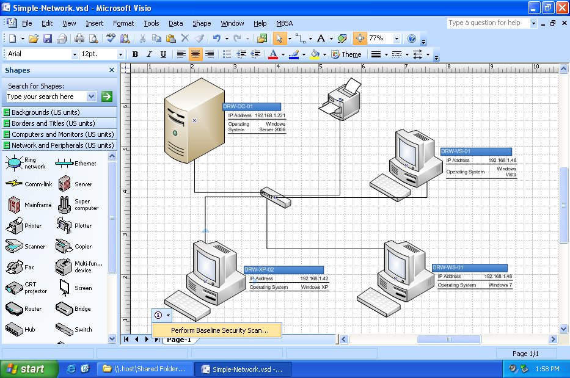Select the Ethernet shape from the stencil
570x378 pixels.
pos(65,162)
